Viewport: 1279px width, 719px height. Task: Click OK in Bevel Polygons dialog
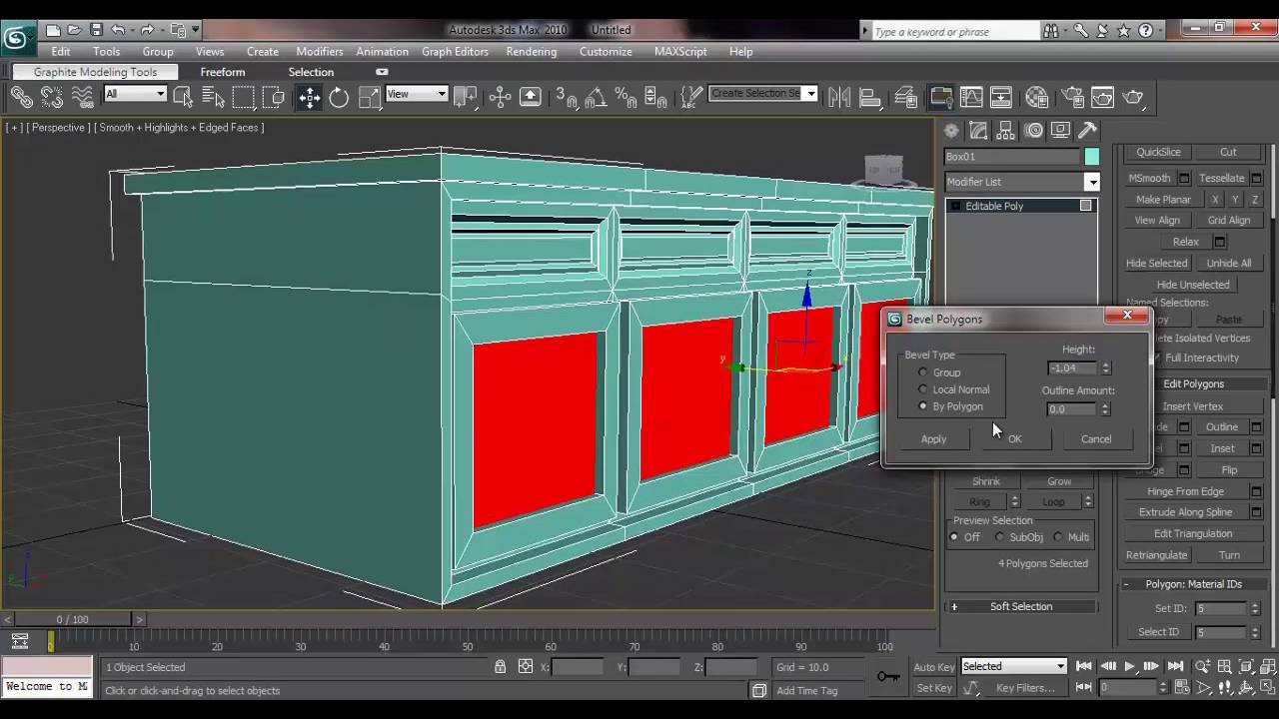[x=1014, y=438]
